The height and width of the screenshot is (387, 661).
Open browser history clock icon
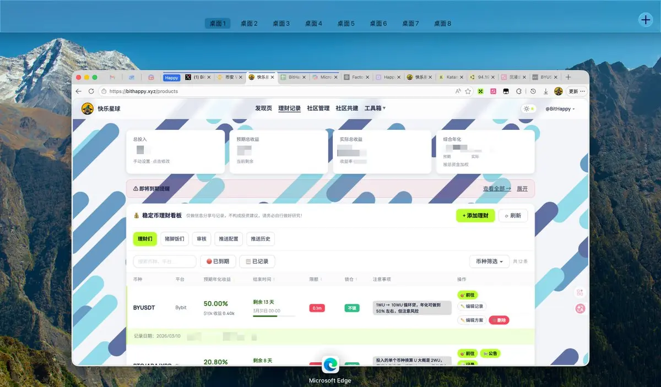coord(533,91)
